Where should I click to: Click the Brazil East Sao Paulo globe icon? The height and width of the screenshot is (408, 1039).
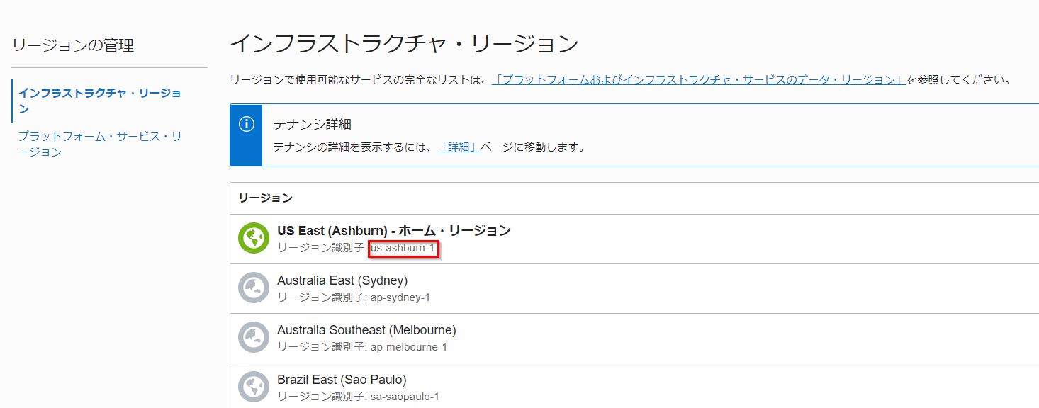(254, 387)
